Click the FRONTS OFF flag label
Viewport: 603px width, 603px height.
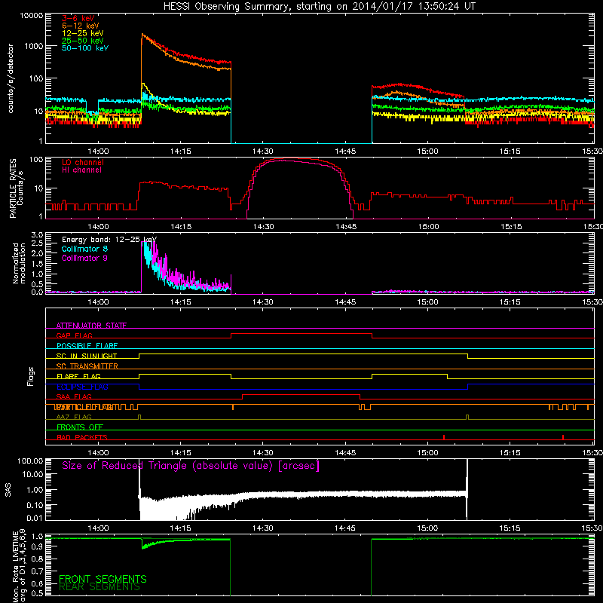click(x=80, y=427)
